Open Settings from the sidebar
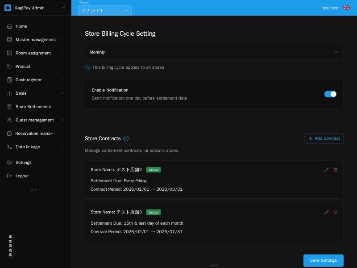Image resolution: width=357 pixels, height=268 pixels. coord(23,163)
